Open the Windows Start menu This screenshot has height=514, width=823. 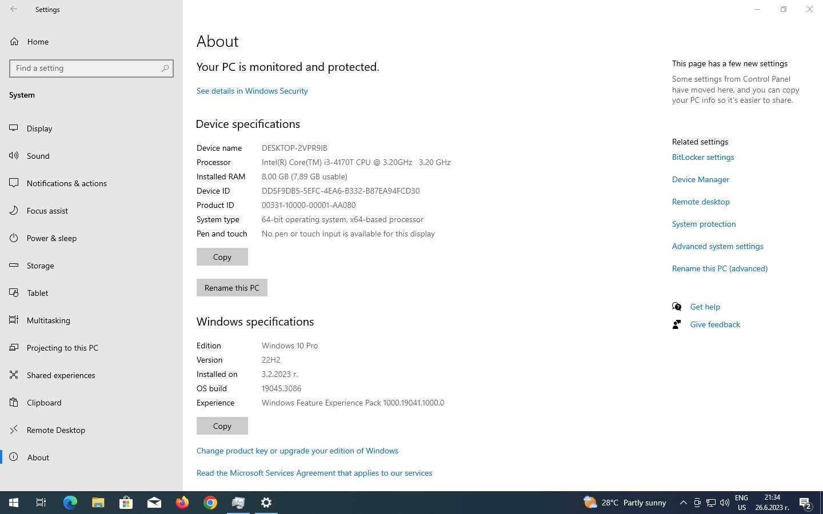(x=14, y=503)
